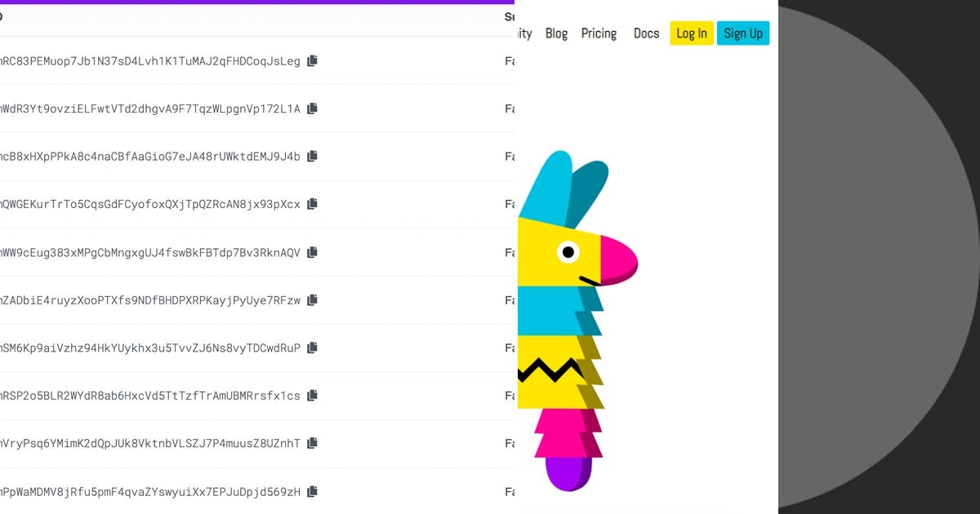The height and width of the screenshot is (514, 980).
Task: Copy the key ending in Dpjd569zH
Action: click(x=311, y=491)
